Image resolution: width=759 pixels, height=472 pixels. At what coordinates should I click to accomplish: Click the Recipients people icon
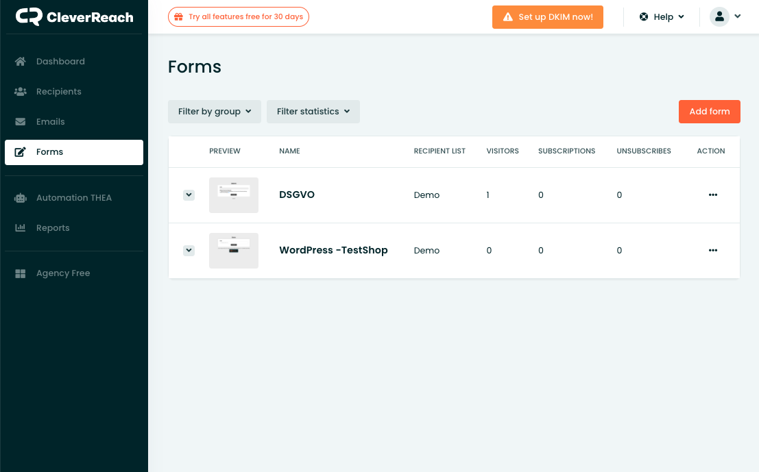pos(21,92)
